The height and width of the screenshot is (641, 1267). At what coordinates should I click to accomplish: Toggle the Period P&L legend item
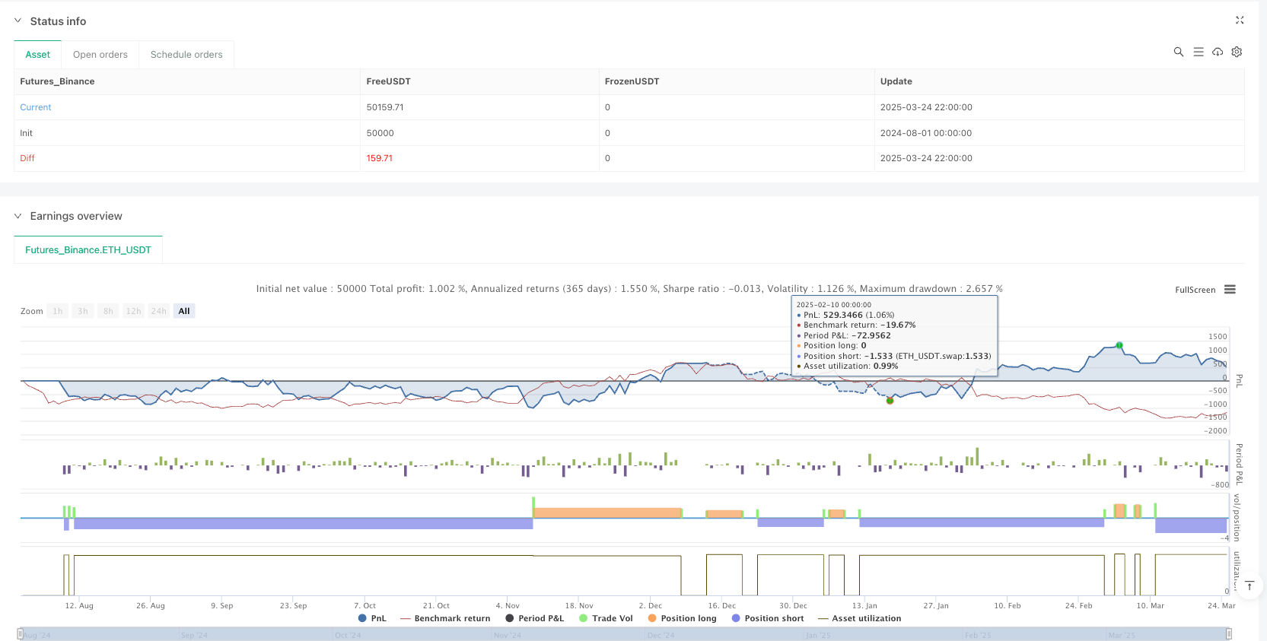535,618
